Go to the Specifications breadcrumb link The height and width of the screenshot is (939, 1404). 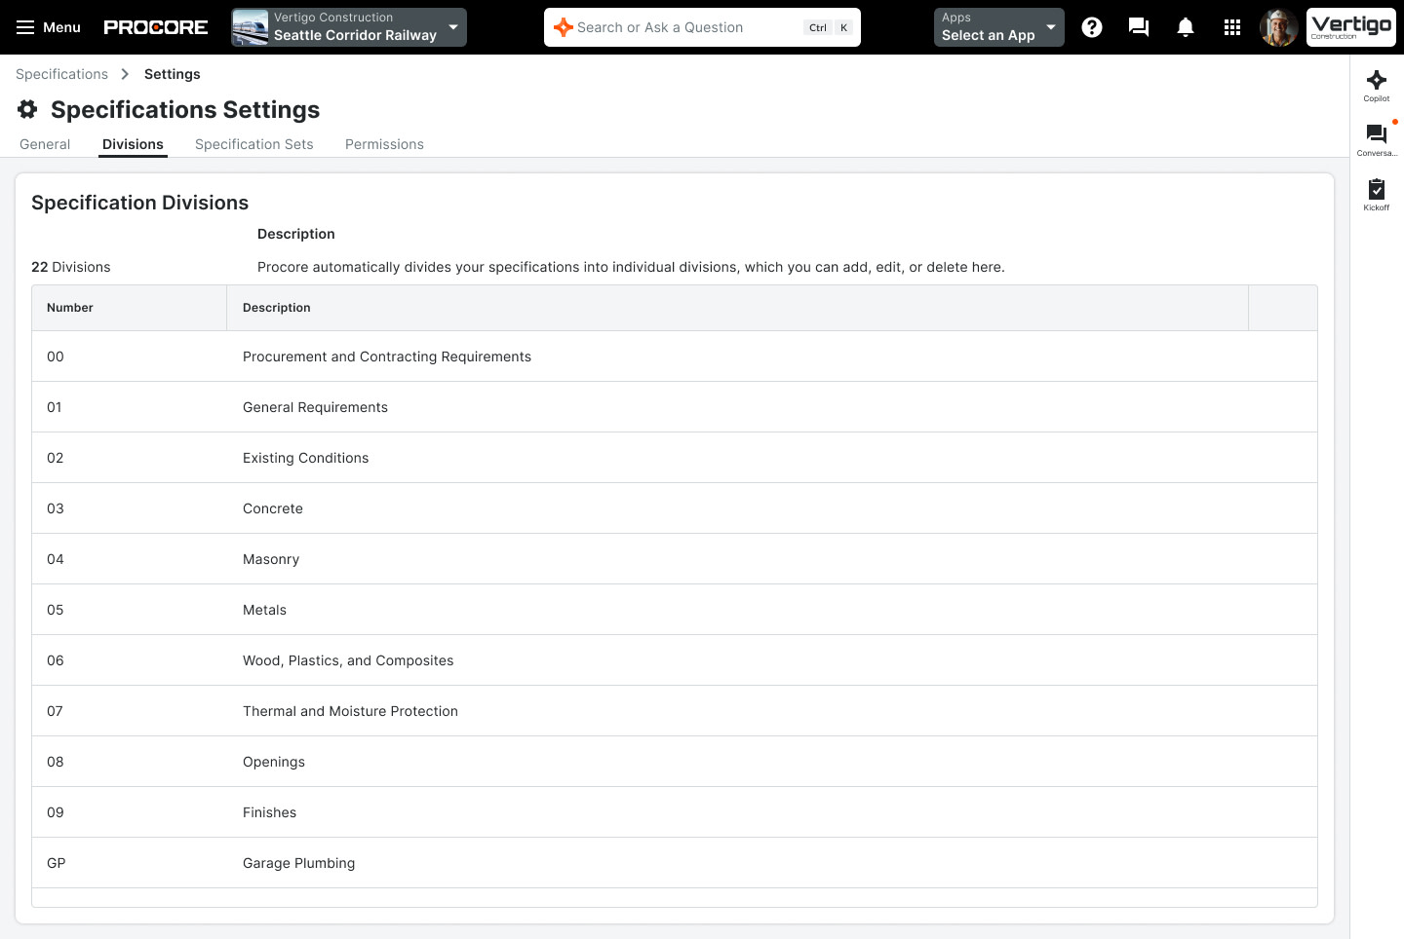click(61, 74)
